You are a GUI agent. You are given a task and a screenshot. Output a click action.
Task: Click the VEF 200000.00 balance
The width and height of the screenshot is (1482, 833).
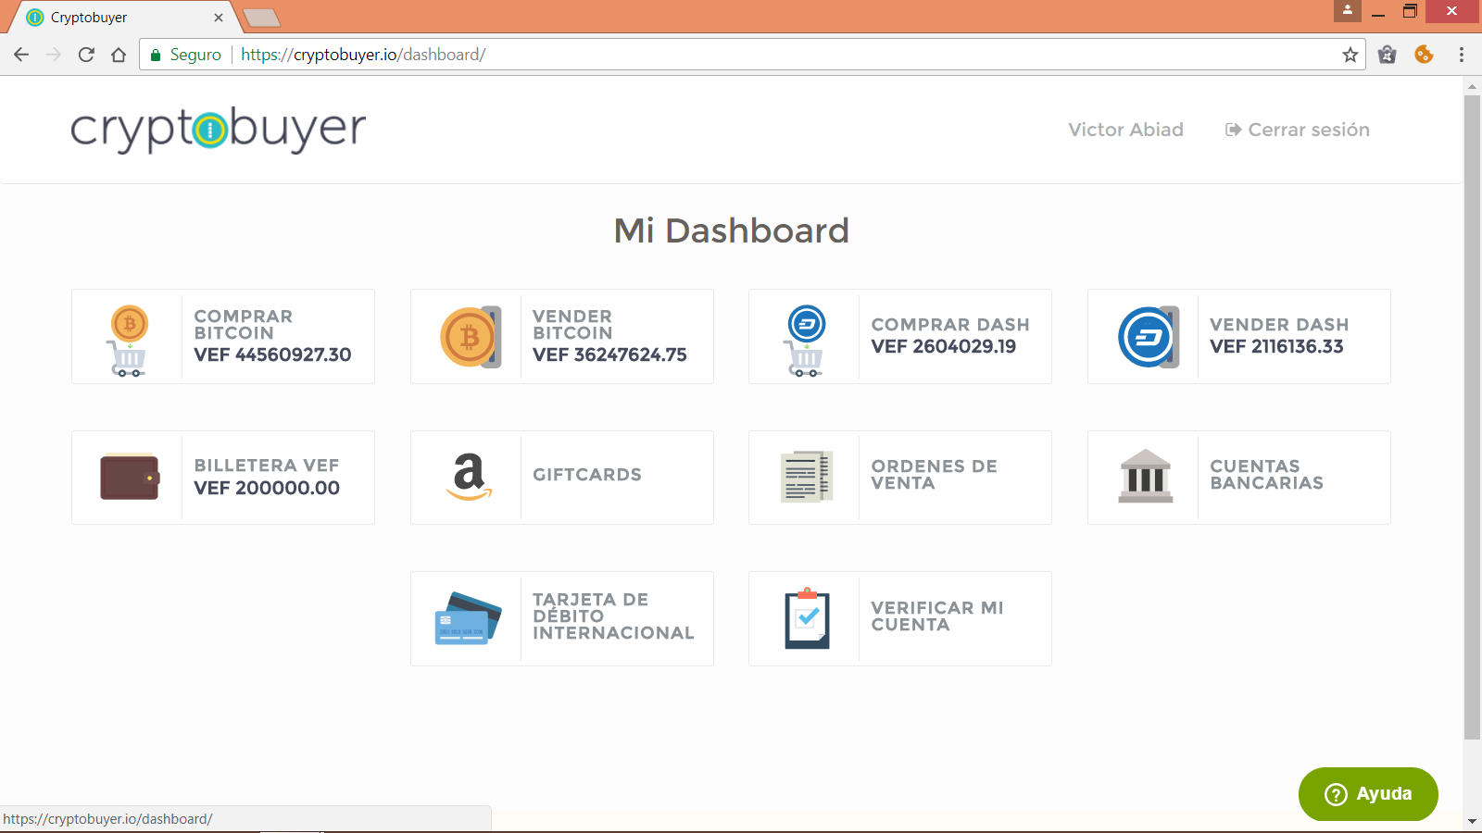coord(267,488)
